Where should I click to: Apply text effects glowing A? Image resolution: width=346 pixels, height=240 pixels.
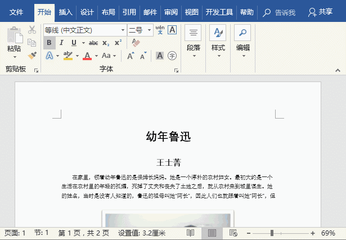click(x=50, y=56)
